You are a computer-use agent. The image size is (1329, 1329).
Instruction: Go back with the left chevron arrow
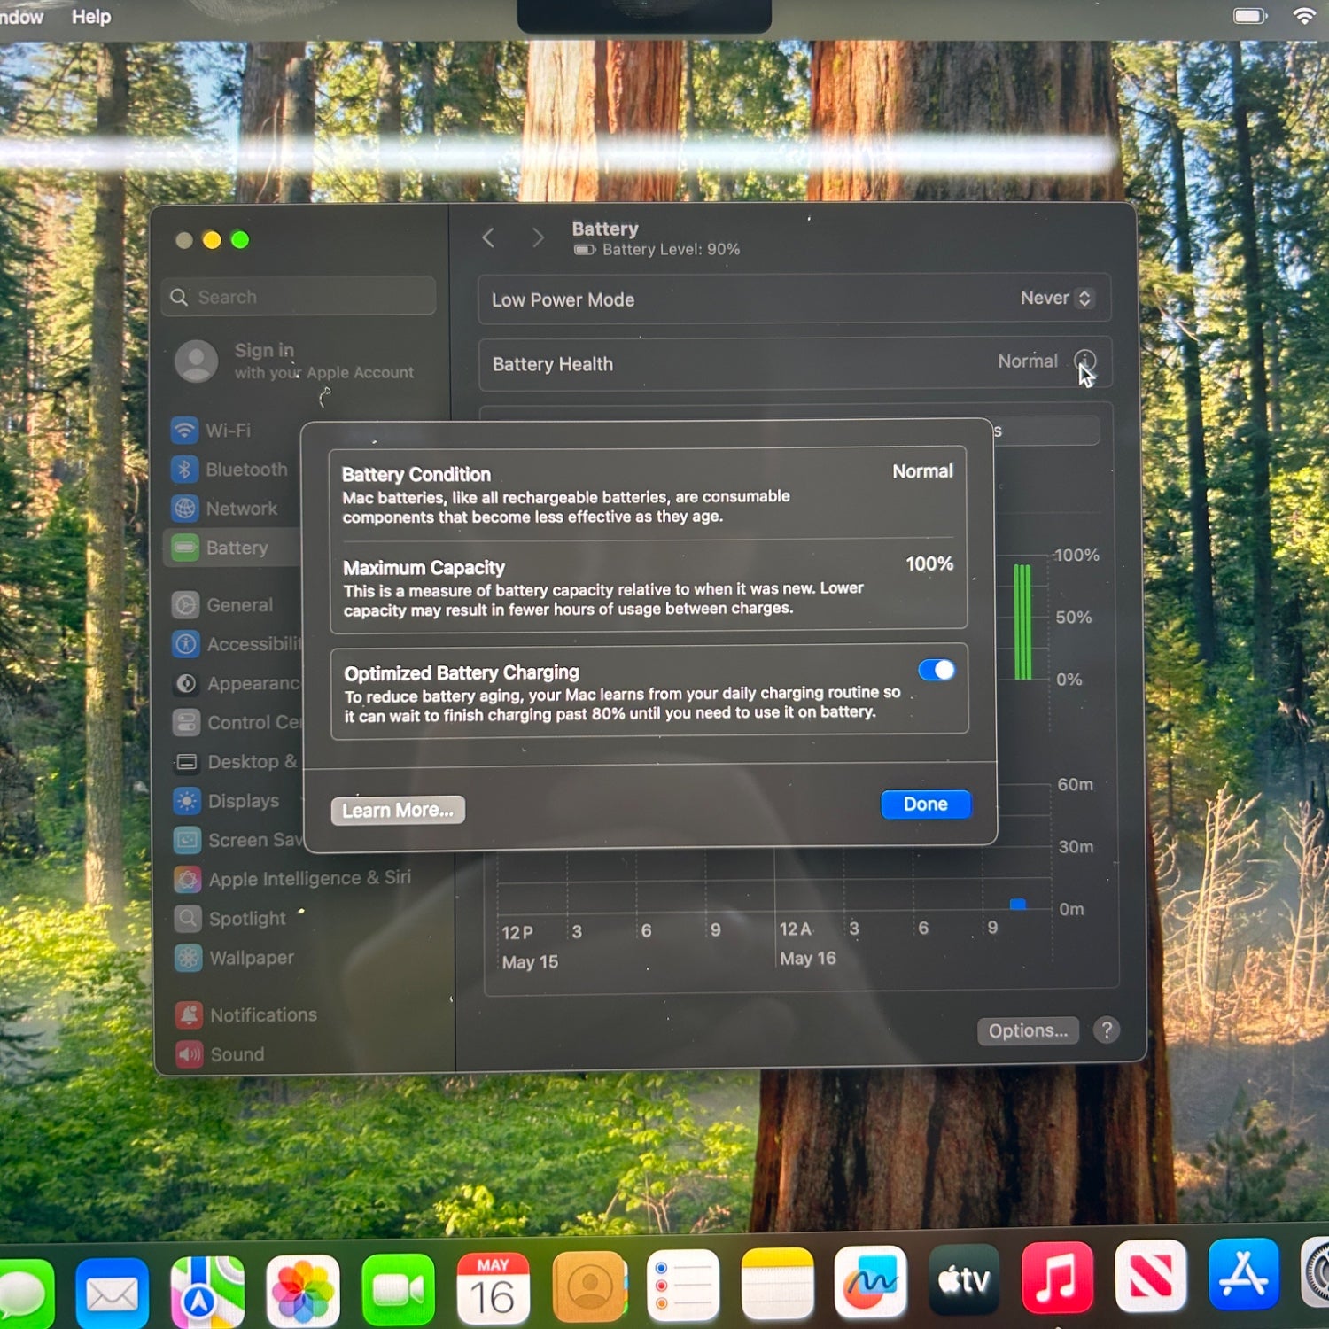coord(488,237)
